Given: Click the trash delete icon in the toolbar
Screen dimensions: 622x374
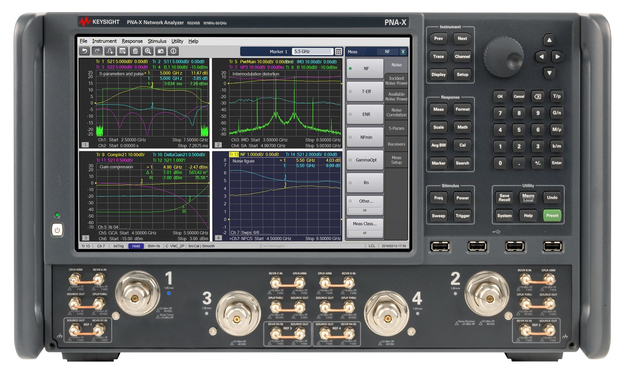Looking at the screenshot, I should click(135, 51).
